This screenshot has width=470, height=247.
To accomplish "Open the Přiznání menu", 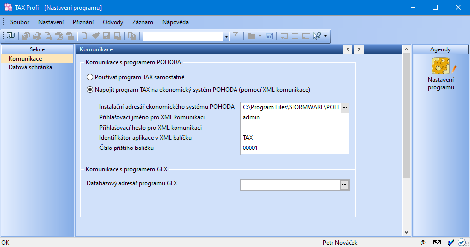I will [83, 22].
